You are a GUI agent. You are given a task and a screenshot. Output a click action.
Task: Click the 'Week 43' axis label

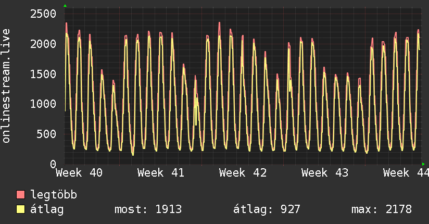(325, 173)
